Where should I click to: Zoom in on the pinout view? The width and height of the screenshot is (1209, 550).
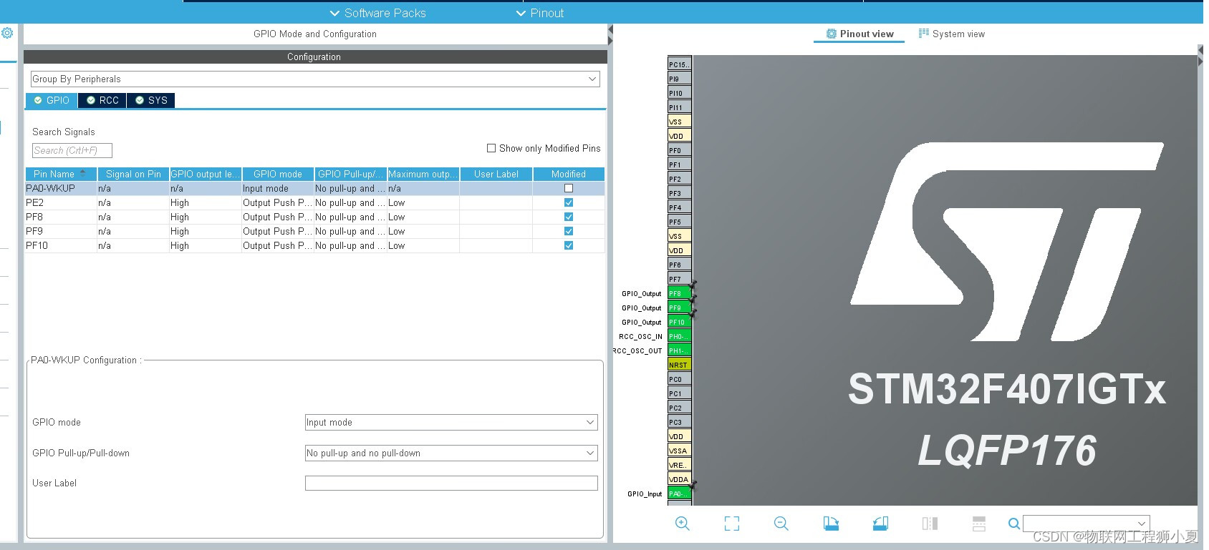pos(683,524)
